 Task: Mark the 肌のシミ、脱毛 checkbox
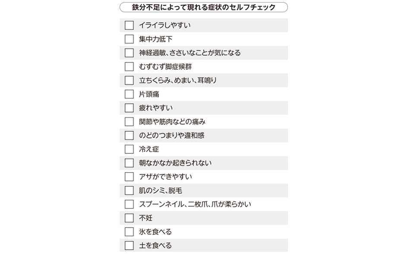(x=129, y=190)
